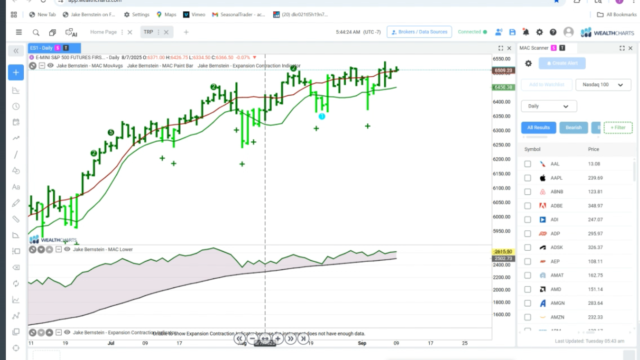Open the alerts bell icon
This screenshot has width=640, height=360.
526,32
